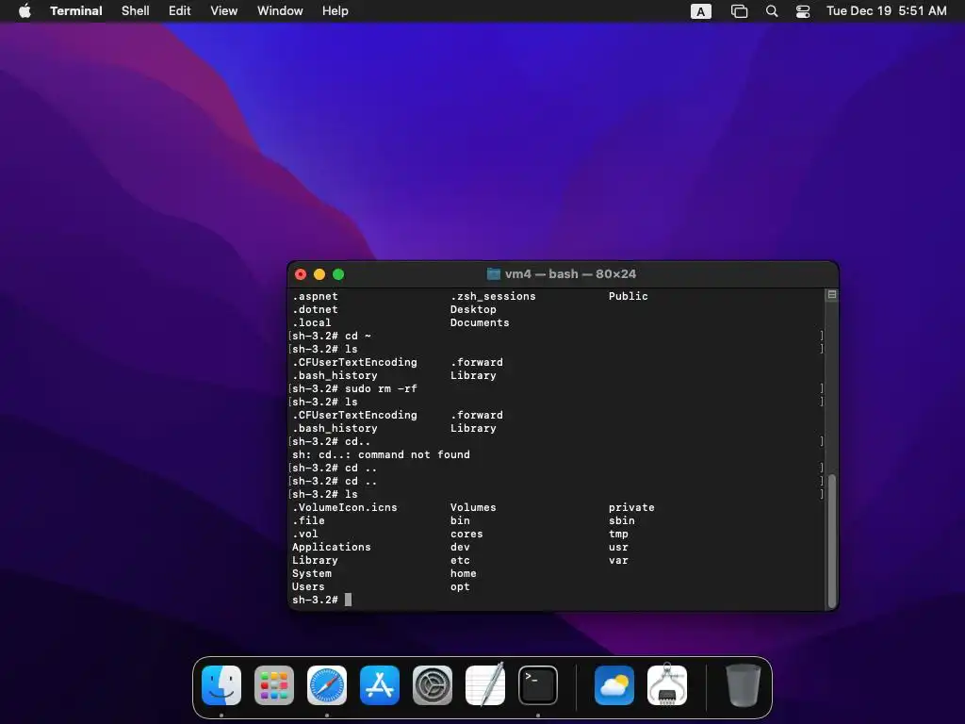Click 'System' in the directory listing

(311, 573)
